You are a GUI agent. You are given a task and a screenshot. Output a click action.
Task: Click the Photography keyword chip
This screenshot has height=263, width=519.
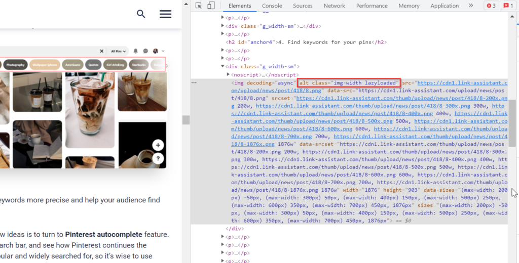click(15, 65)
